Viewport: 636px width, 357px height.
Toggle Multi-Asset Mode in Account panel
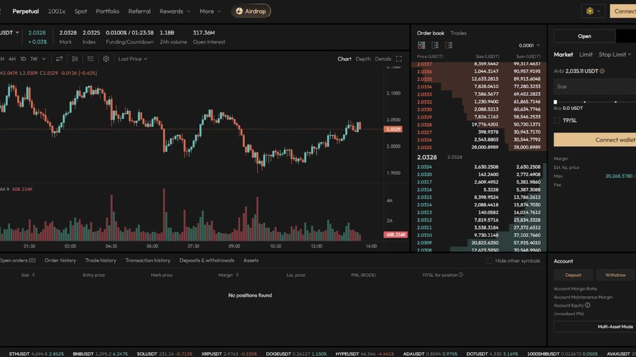point(616,326)
